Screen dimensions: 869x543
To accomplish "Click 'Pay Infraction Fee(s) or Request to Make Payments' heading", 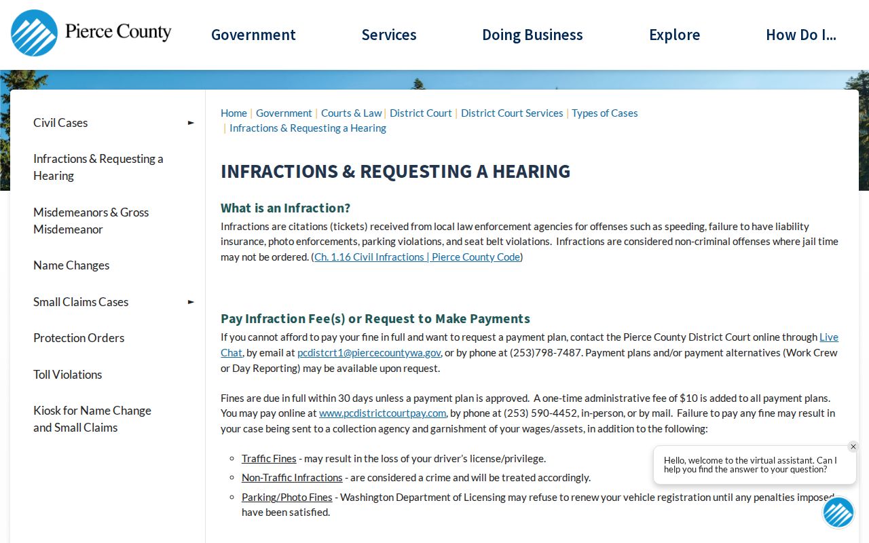I will coord(375,318).
